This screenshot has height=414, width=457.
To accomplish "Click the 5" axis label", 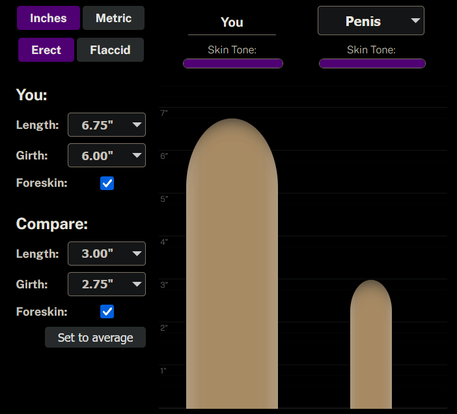I will pos(164,199).
